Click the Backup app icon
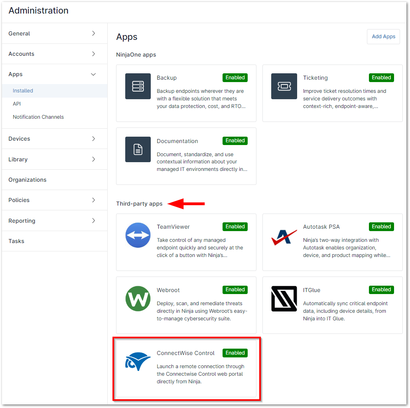410x408 pixels. click(x=138, y=86)
